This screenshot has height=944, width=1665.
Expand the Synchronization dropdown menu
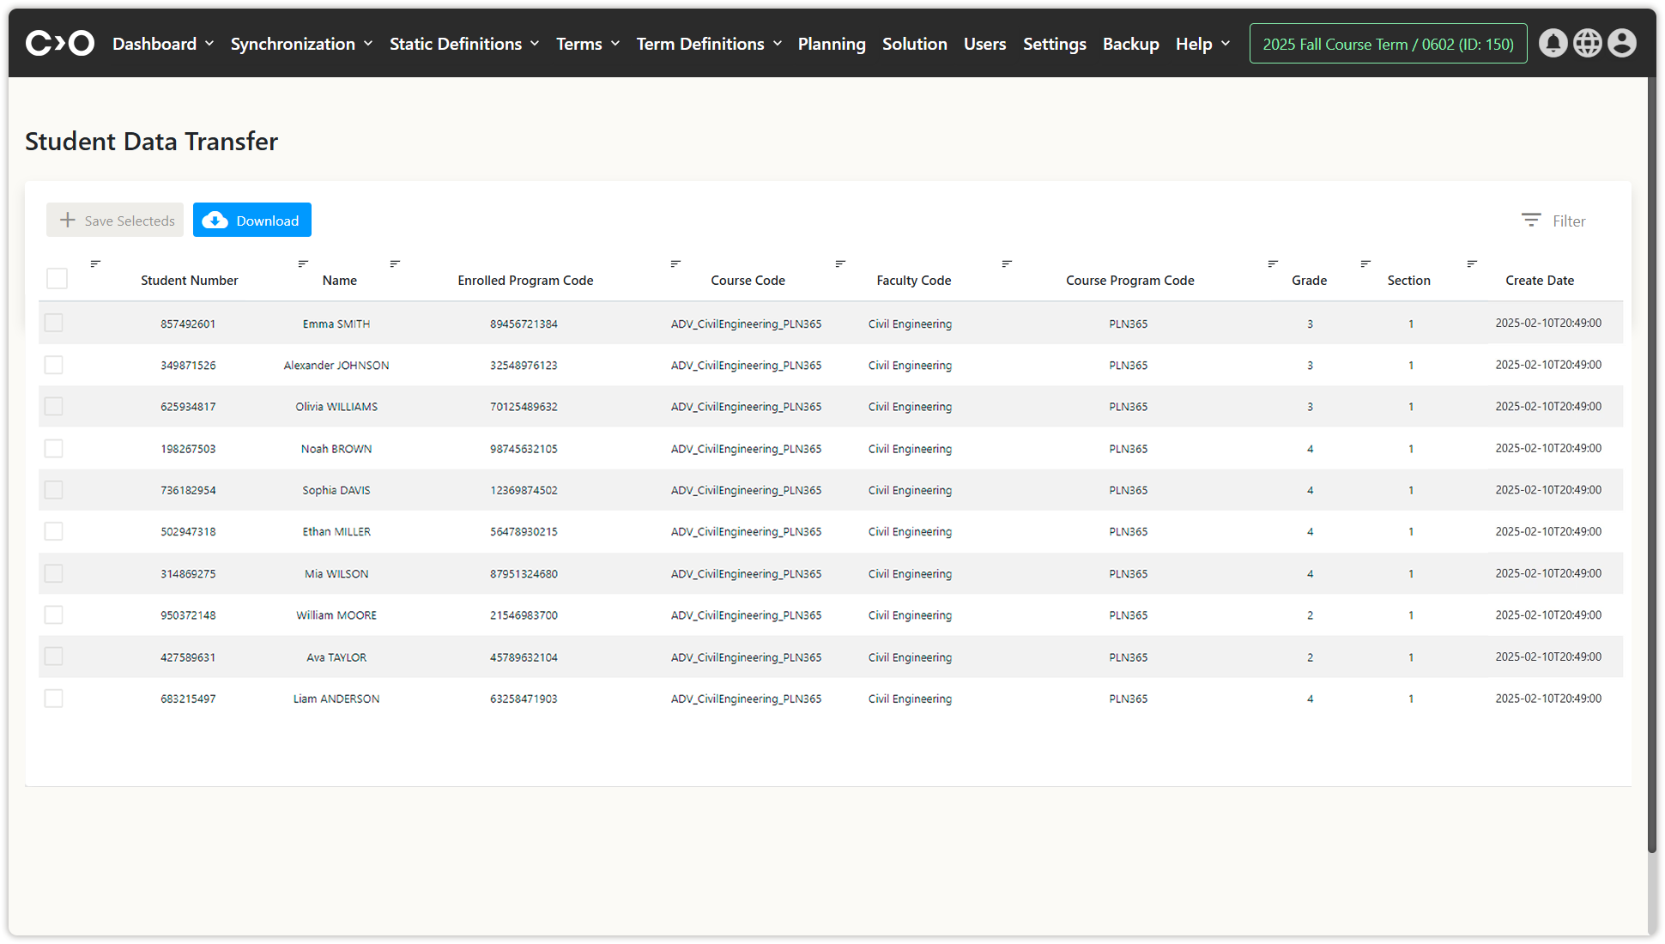301,44
